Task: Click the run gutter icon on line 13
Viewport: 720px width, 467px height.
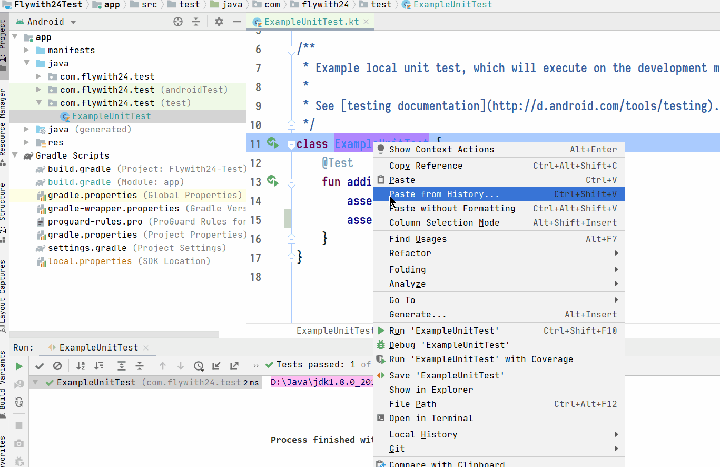Action: coord(272,181)
